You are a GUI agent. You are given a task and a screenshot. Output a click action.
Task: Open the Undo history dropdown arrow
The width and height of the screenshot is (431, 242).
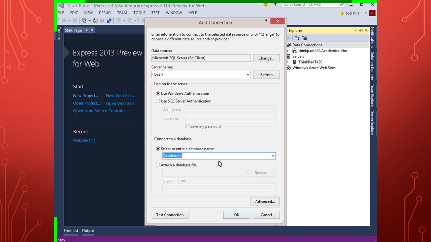pos(124,21)
